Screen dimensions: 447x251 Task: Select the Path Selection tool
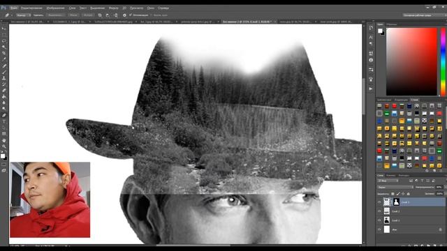click(3, 128)
